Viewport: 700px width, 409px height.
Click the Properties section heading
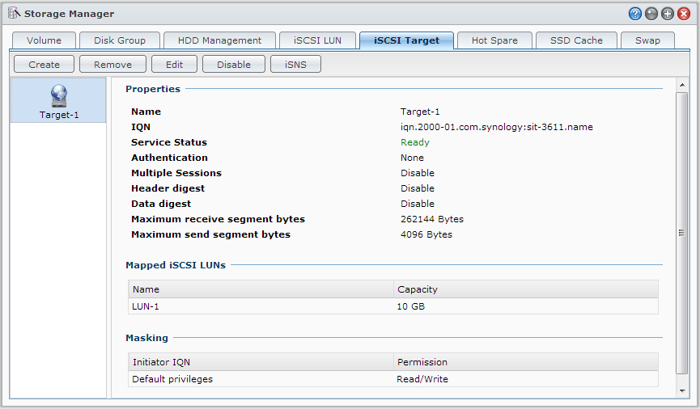click(153, 89)
